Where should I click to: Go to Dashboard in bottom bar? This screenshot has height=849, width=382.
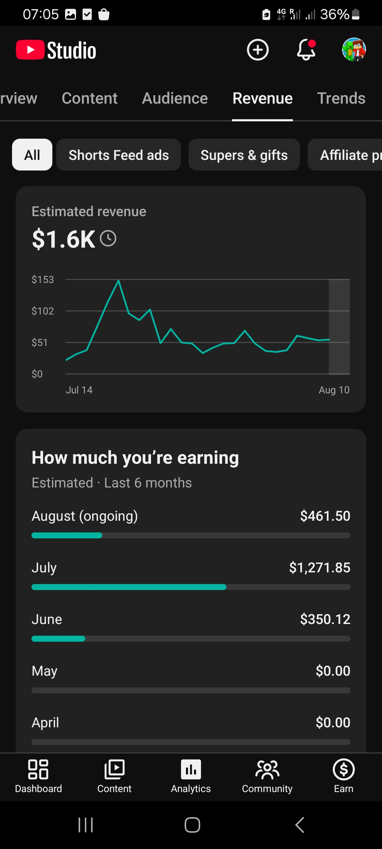[38, 776]
